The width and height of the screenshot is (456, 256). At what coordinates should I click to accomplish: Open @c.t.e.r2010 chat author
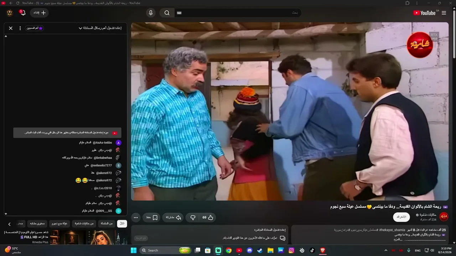pyautogui.click(x=103, y=188)
